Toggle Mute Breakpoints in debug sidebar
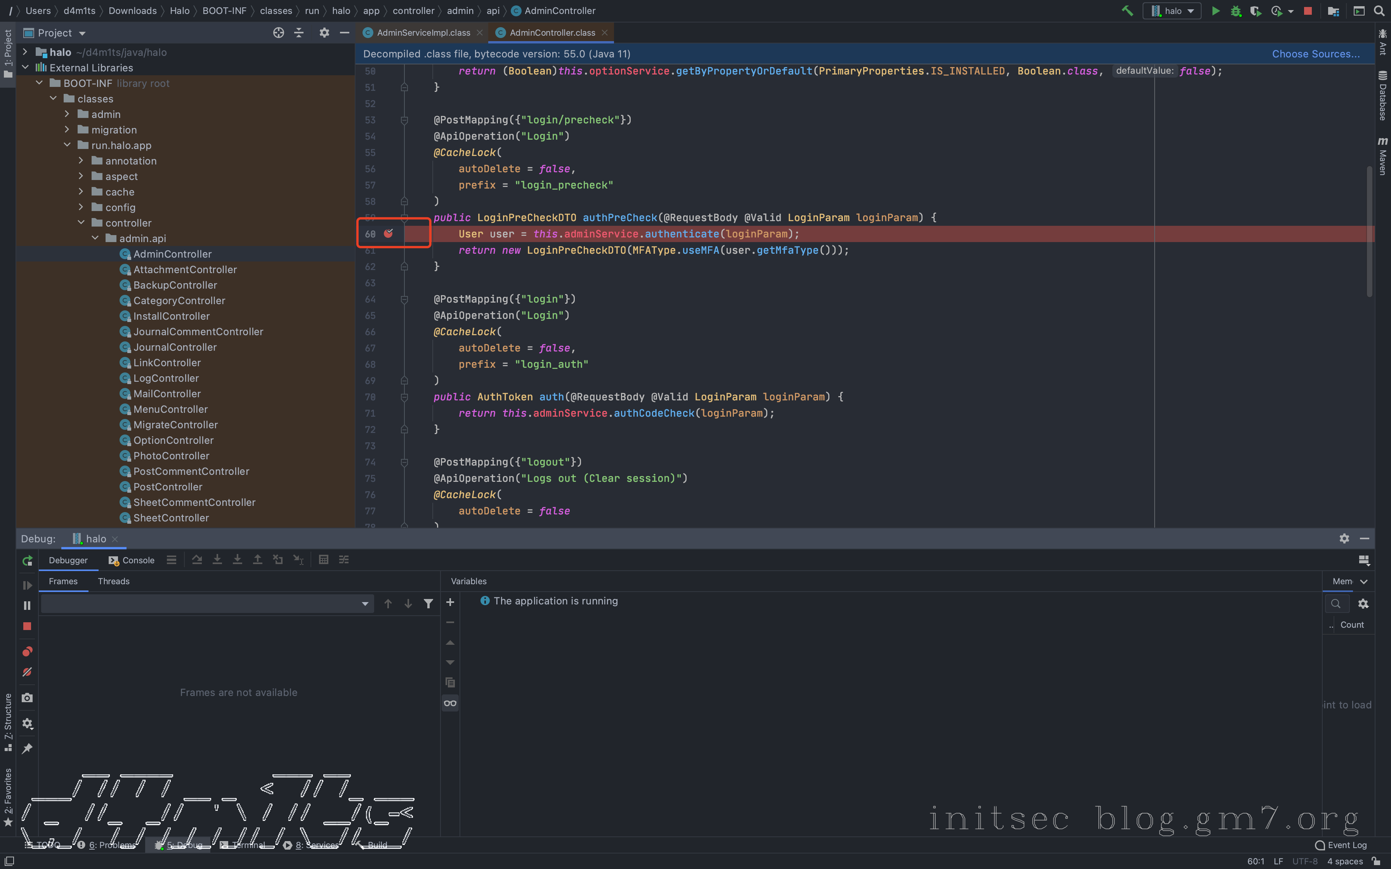 (x=27, y=672)
